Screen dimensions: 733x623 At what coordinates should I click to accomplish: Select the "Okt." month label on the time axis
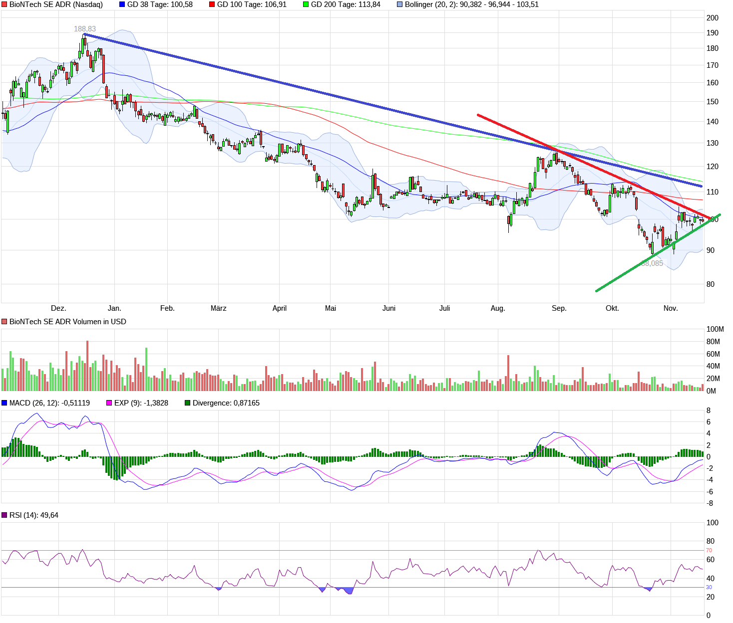click(612, 308)
